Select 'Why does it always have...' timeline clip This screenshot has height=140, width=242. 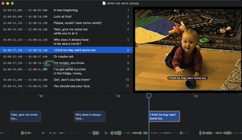pyautogui.click(x=90, y=116)
